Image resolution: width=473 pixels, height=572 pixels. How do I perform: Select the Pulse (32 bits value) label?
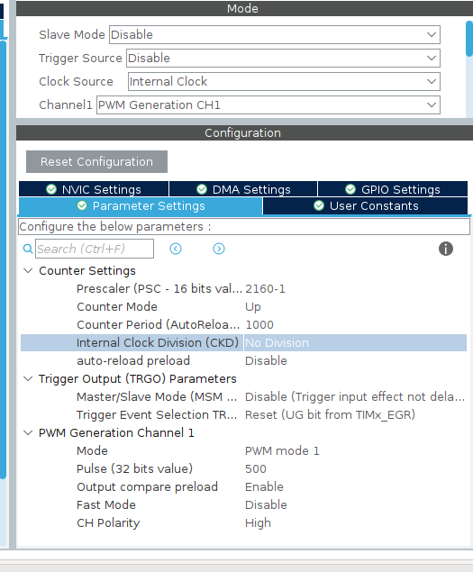(134, 468)
